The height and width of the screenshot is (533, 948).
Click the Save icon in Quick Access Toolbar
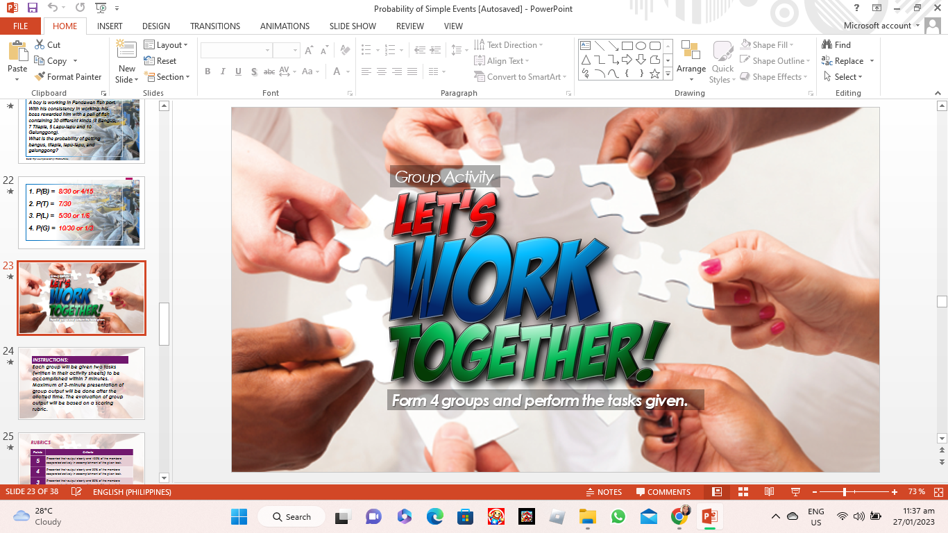click(x=32, y=8)
